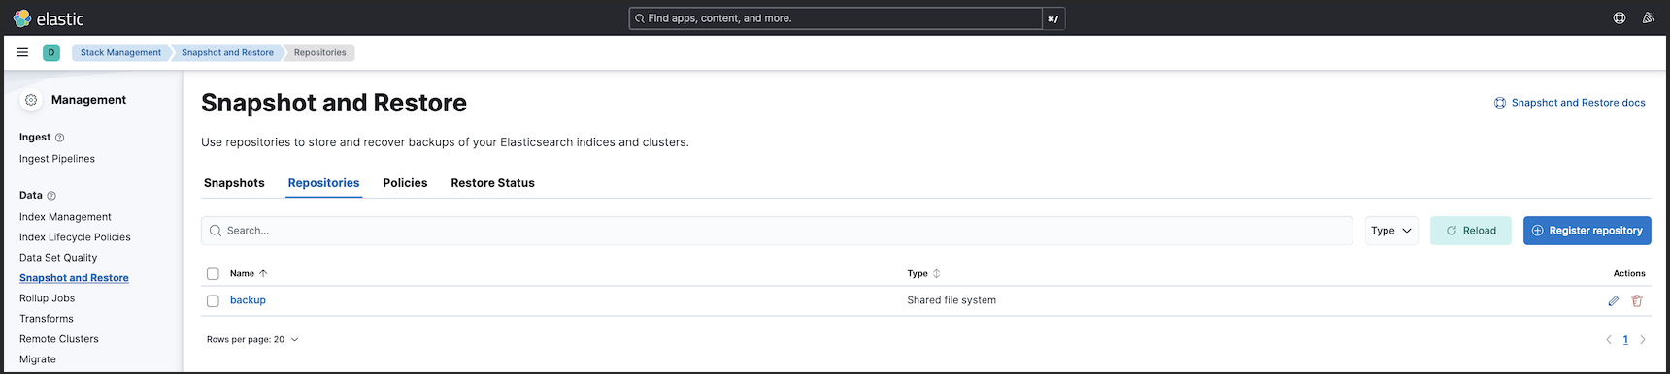
Task: Select the Repositories tab
Action: (x=323, y=183)
